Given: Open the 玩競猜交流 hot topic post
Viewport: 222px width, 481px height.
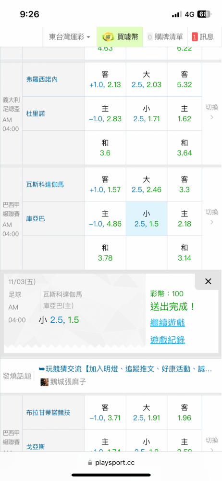Looking at the screenshot, I should 125,369.
